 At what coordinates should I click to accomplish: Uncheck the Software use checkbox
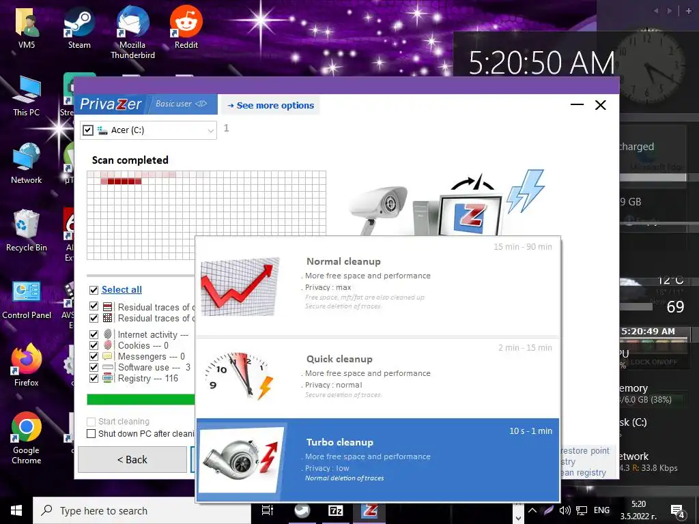94,367
